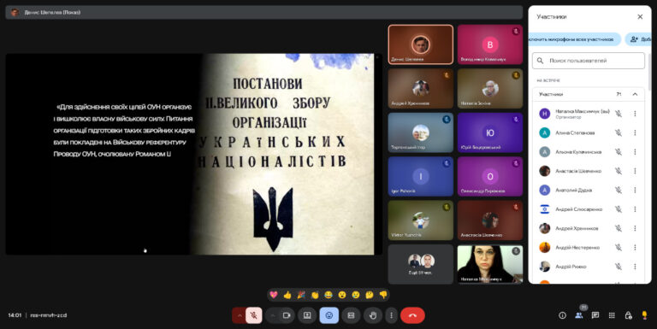Image resolution: width=657 pixels, height=329 pixels.
Task: Close the Участники side panel
Action: click(x=640, y=17)
